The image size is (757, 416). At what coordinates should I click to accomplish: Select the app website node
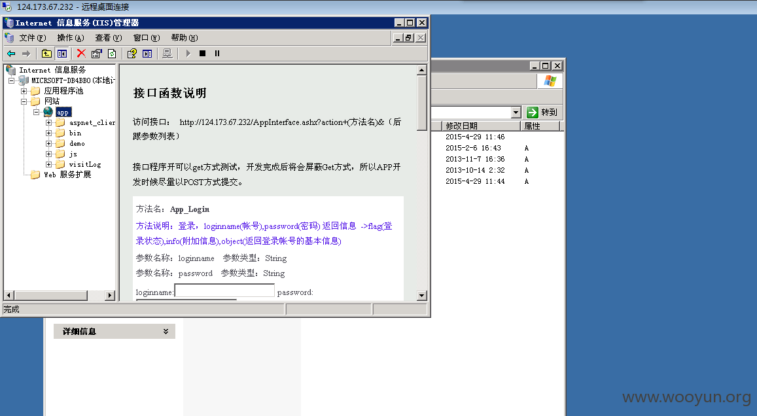point(63,112)
